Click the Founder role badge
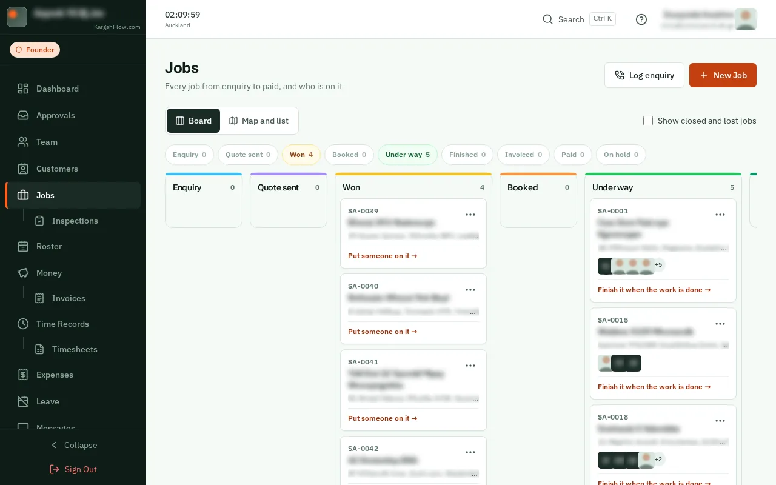Image resolution: width=776 pixels, height=485 pixels. pos(35,50)
